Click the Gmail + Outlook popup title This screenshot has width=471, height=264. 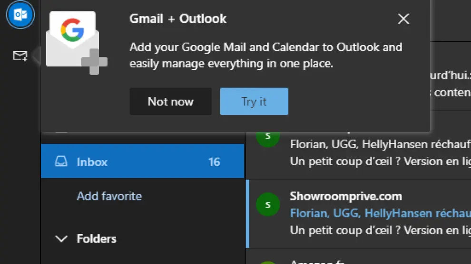point(178,19)
